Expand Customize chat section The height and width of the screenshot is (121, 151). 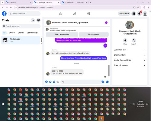pos(130,50)
